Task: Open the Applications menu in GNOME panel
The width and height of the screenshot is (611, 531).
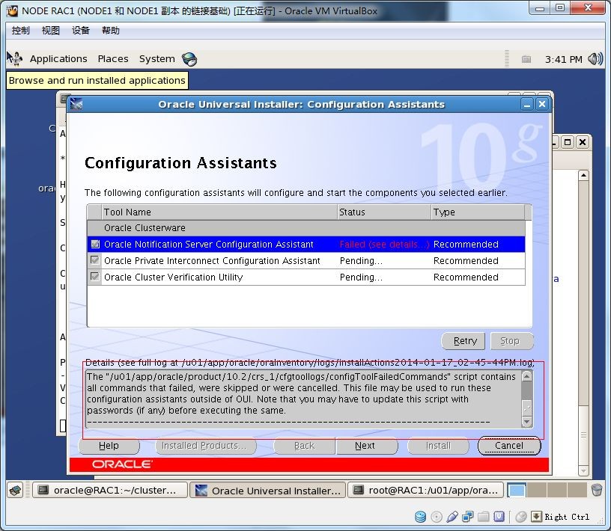Action: [x=58, y=59]
